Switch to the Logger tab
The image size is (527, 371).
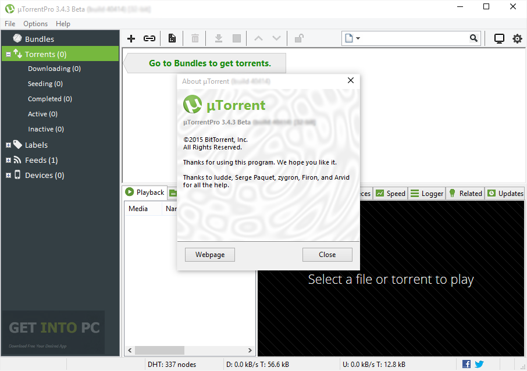point(427,194)
